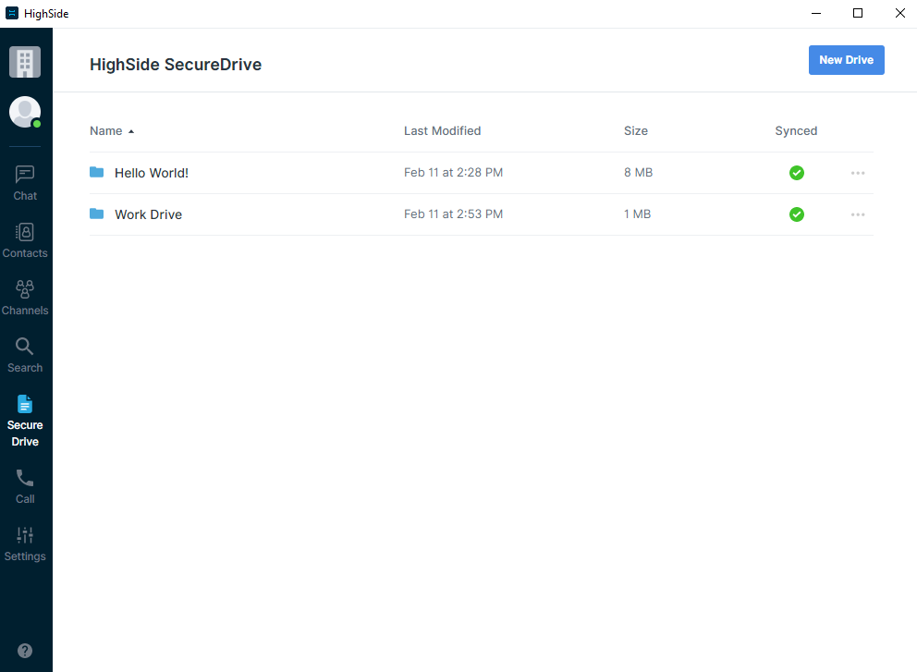Open the user profile avatar
This screenshot has height=672, width=917.
coord(25,112)
